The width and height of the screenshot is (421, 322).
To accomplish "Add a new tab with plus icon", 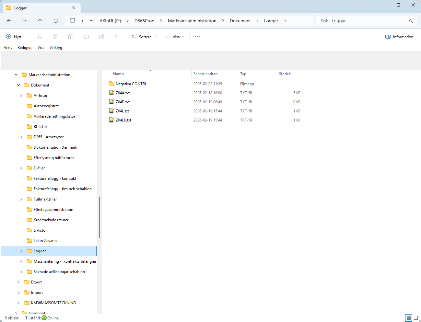I will tap(88, 8).
